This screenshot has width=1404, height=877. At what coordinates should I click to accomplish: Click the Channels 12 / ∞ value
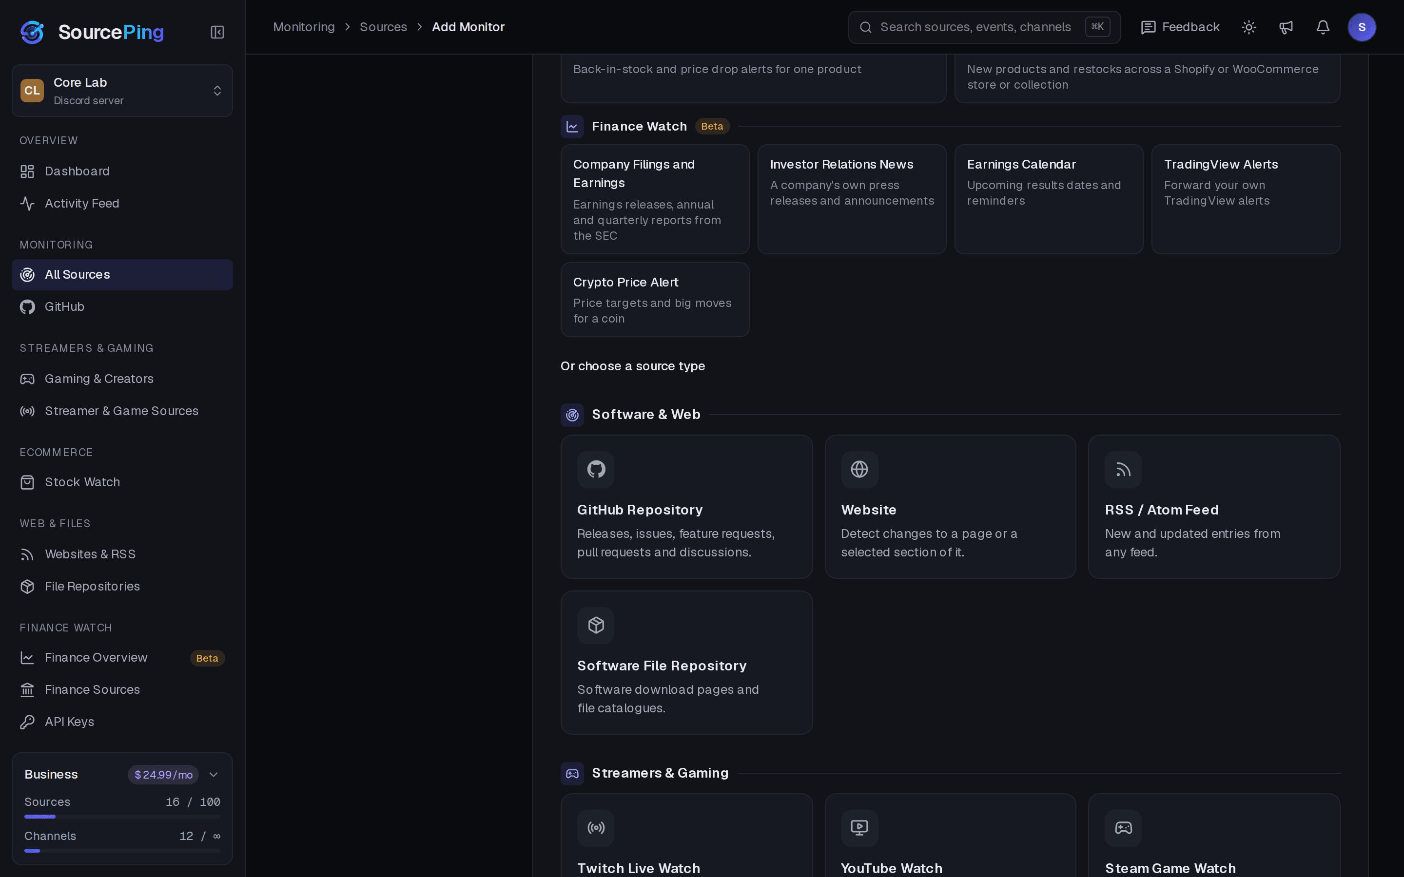(199, 837)
